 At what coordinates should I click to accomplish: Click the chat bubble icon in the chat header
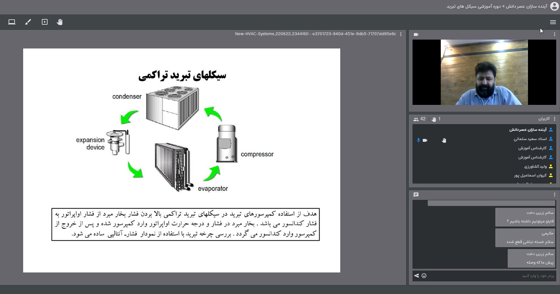pyautogui.click(x=416, y=195)
